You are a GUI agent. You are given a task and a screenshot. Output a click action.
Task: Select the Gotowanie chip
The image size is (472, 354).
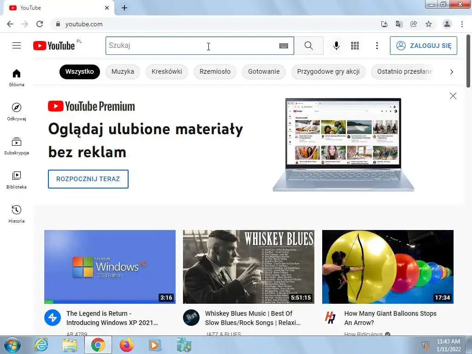click(x=264, y=71)
